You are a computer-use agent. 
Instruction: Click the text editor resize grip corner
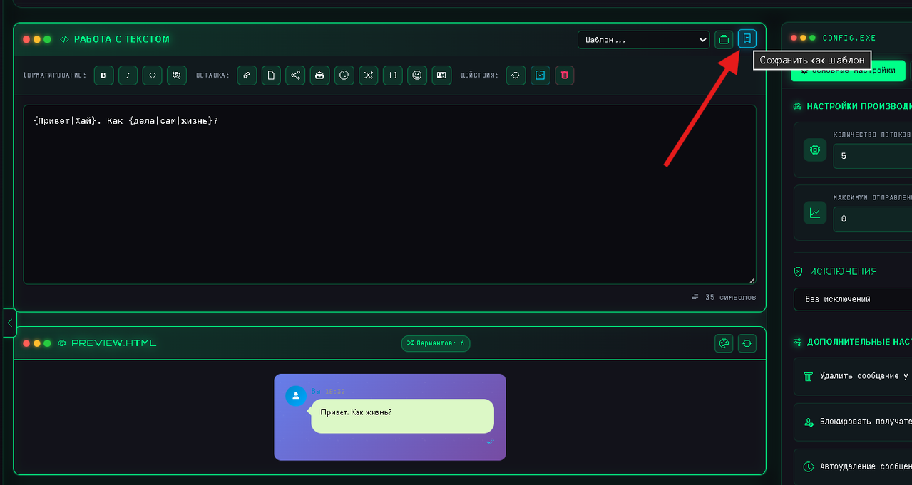pos(752,280)
